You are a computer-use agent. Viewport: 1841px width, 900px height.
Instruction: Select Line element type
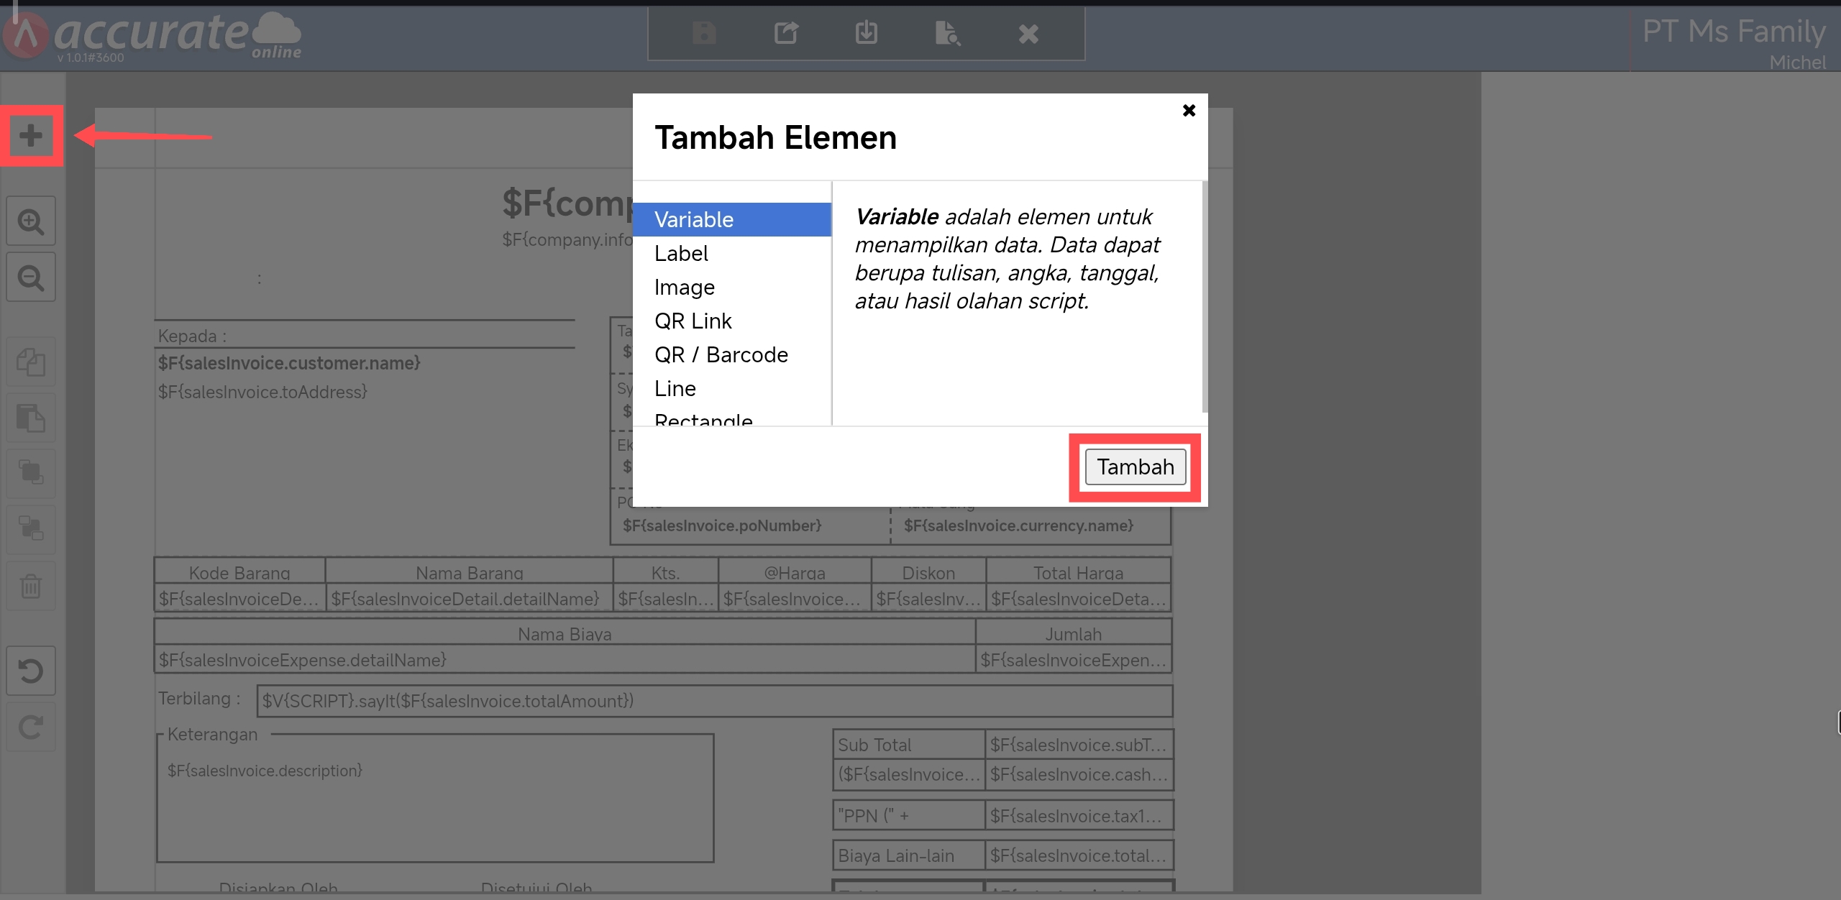(675, 389)
